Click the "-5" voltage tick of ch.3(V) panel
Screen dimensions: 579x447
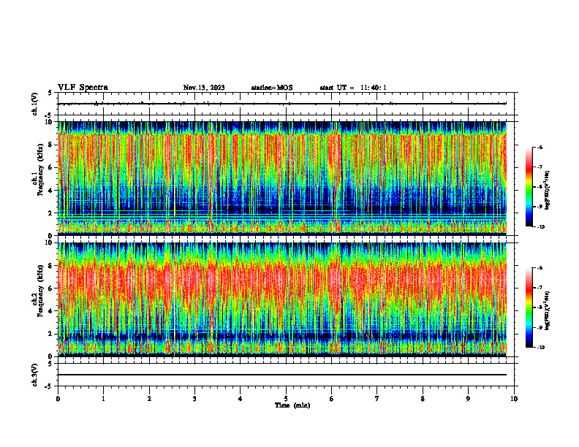50,386
